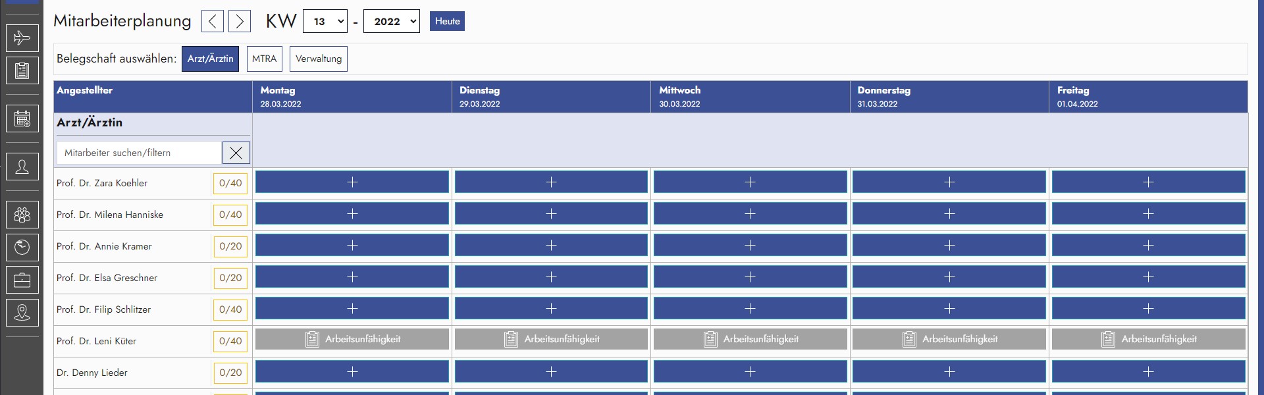The width and height of the screenshot is (1264, 395).
Task: Select the Arzt/Ärztin staff group
Action: [x=210, y=59]
